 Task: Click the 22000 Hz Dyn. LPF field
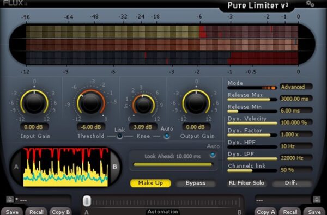click(x=296, y=158)
